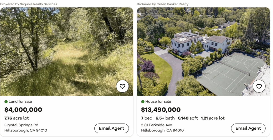
Task: Click the 6,140 sqft detail
Action: point(188,118)
